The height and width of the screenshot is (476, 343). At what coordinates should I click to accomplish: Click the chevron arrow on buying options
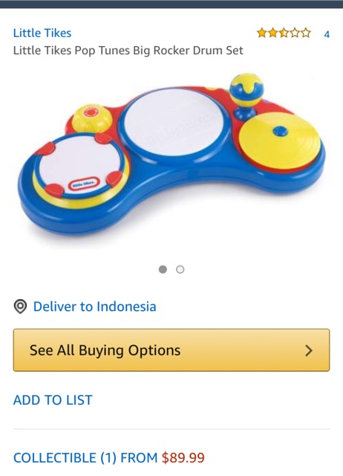309,350
